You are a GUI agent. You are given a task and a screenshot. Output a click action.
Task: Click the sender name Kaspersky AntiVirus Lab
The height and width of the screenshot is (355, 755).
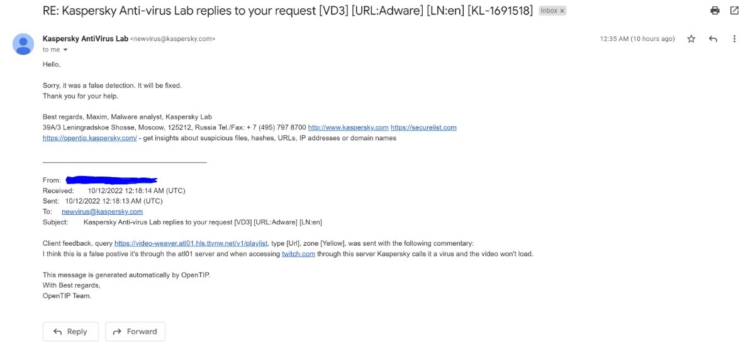pos(85,38)
